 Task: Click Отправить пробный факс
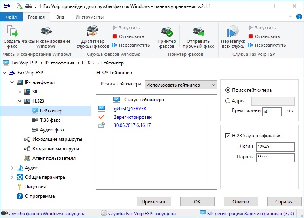click(x=198, y=37)
